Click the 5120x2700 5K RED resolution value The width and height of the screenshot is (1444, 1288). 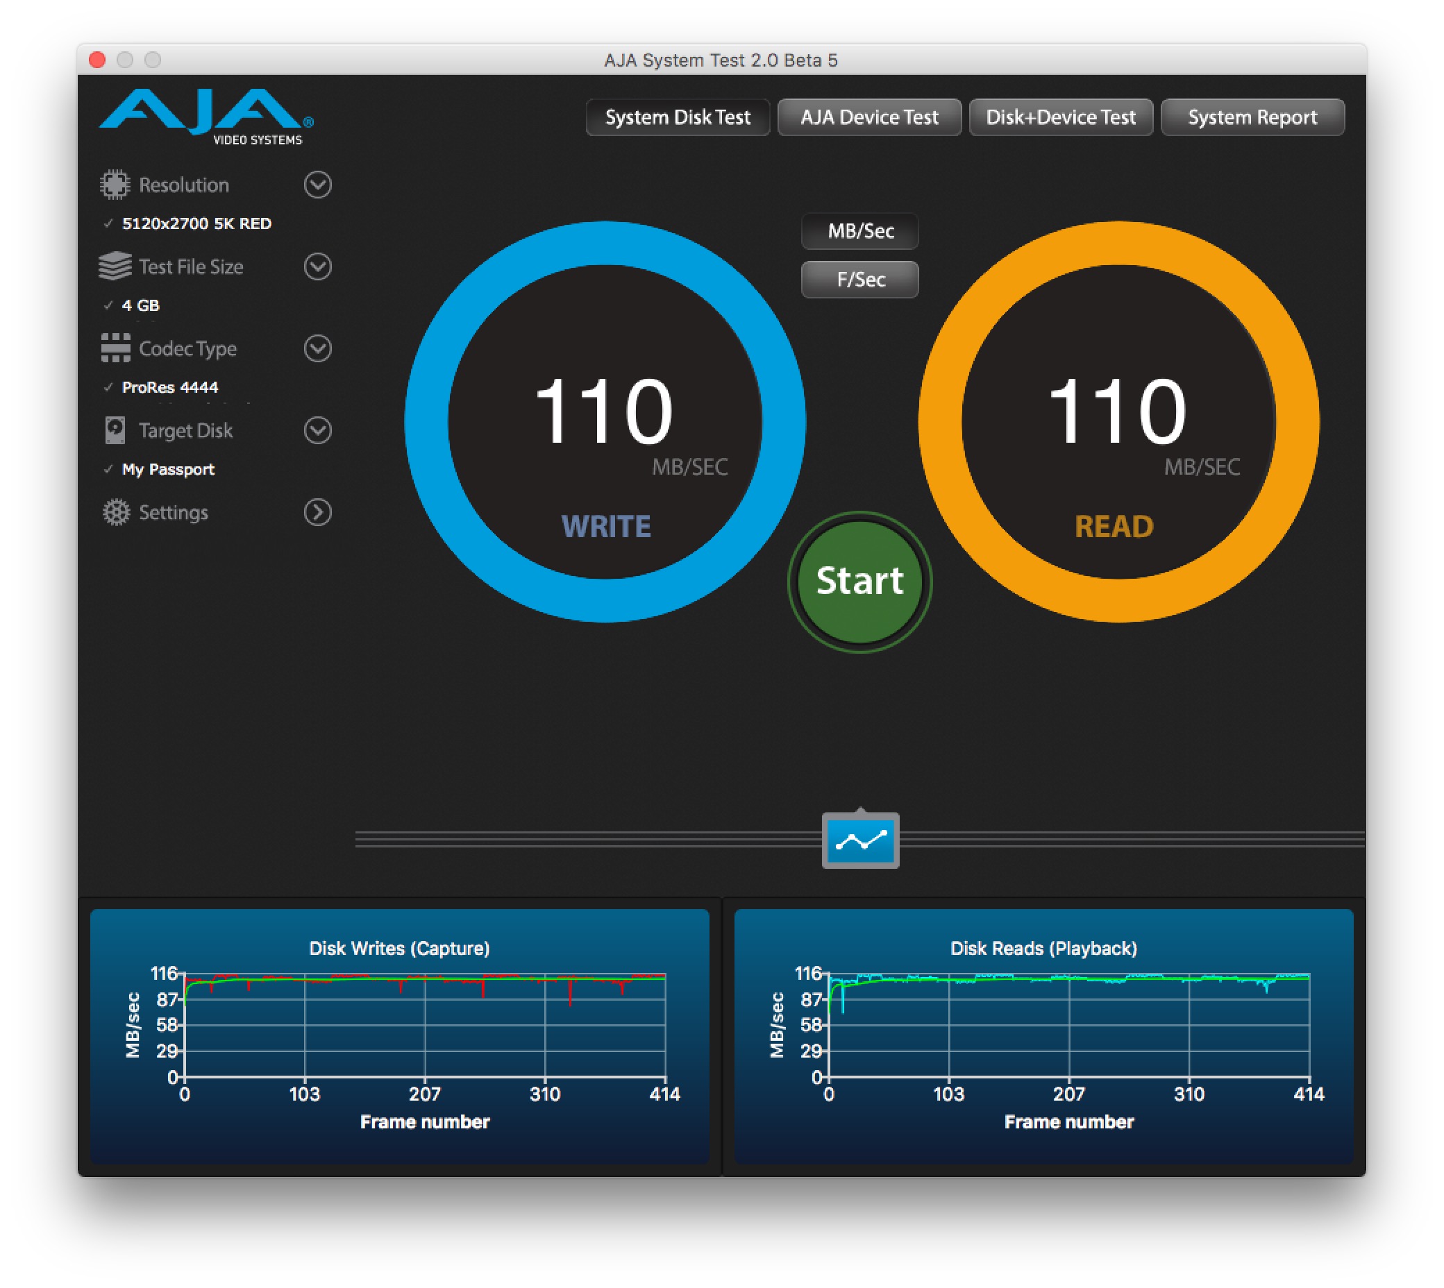(x=196, y=223)
